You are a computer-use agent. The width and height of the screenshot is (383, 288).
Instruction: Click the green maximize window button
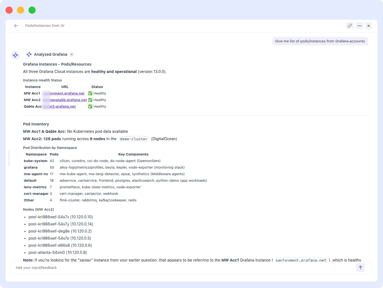click(32, 10)
